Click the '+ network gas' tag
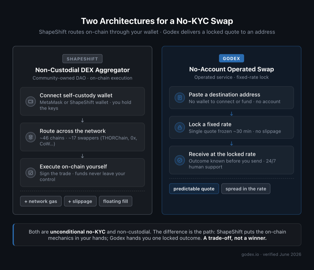Image resolution: width=314 pixels, height=270 pixels. (x=41, y=201)
